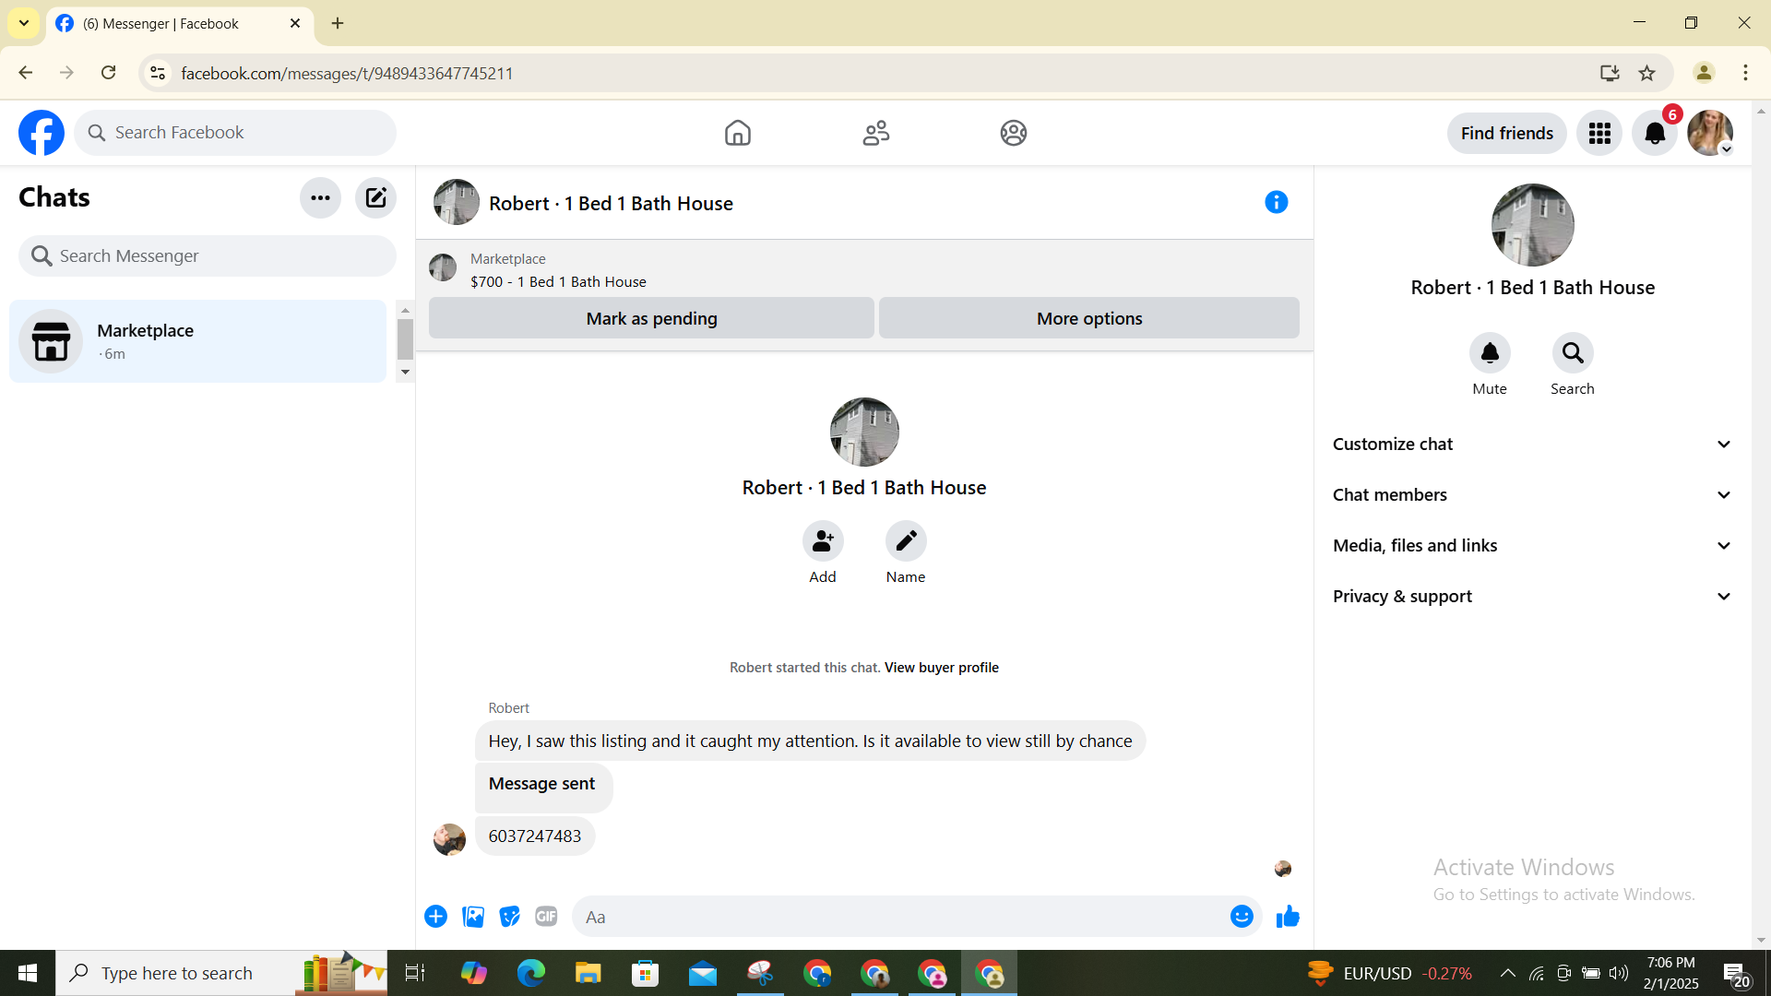The height and width of the screenshot is (996, 1771).
Task: Go to the Home tab
Action: click(737, 133)
